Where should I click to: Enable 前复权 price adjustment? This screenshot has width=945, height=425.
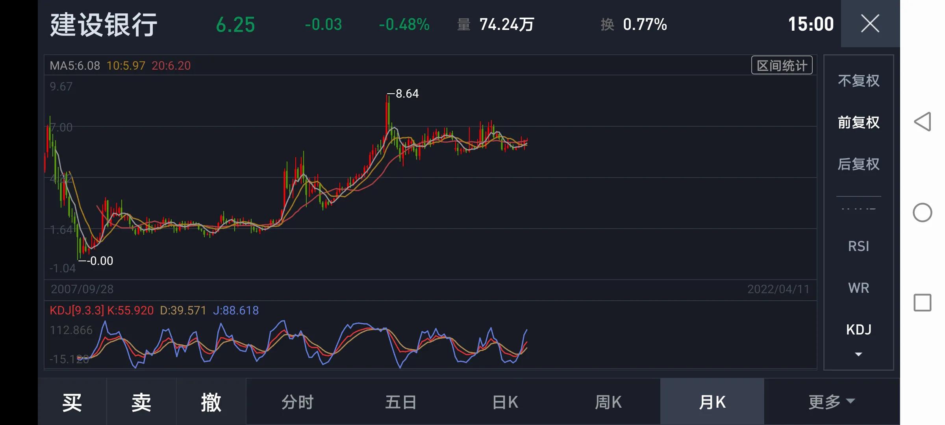(x=858, y=122)
